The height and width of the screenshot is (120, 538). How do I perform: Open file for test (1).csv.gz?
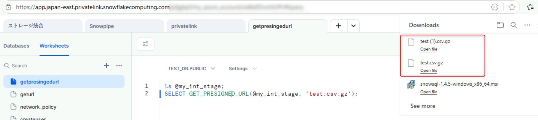click(429, 49)
